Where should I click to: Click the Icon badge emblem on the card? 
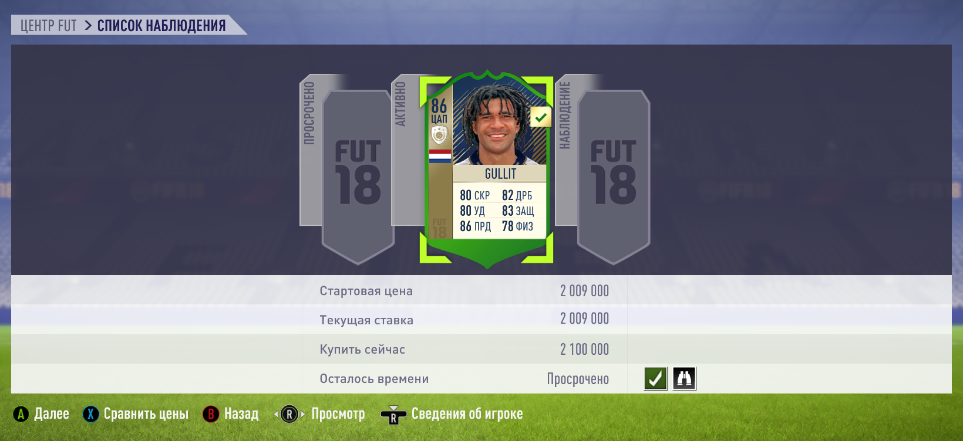tap(439, 135)
